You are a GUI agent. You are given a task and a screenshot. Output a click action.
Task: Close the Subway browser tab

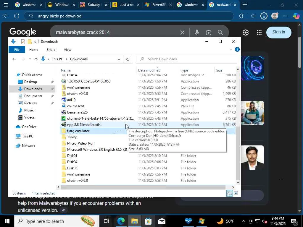[x=106, y=5]
